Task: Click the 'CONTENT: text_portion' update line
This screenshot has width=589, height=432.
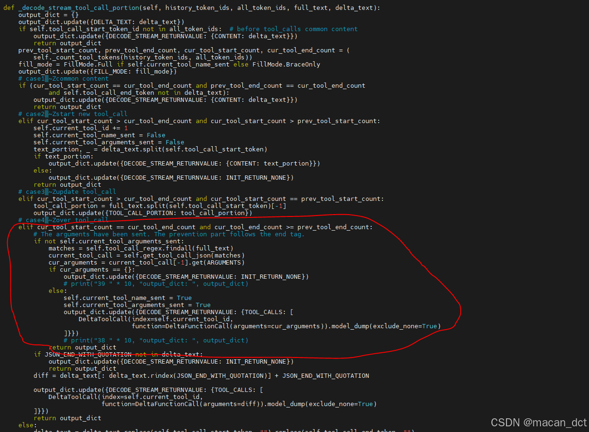Action: (x=184, y=163)
